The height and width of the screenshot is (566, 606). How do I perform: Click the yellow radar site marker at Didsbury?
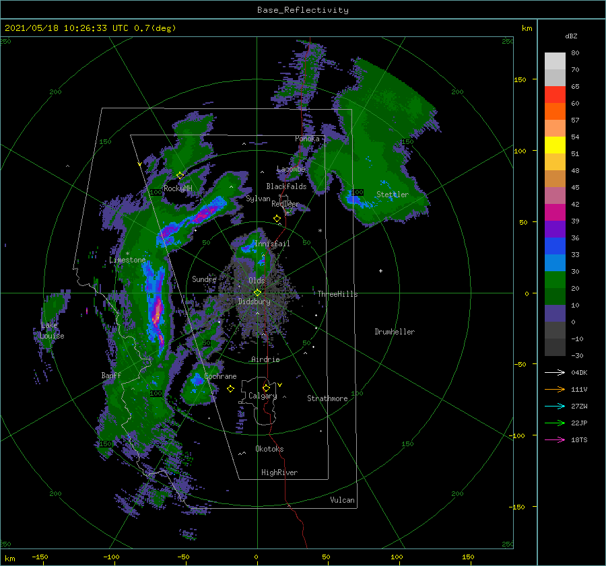(x=257, y=293)
